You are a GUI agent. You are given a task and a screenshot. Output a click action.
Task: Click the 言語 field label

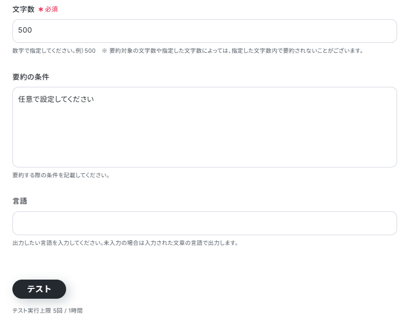click(x=20, y=201)
